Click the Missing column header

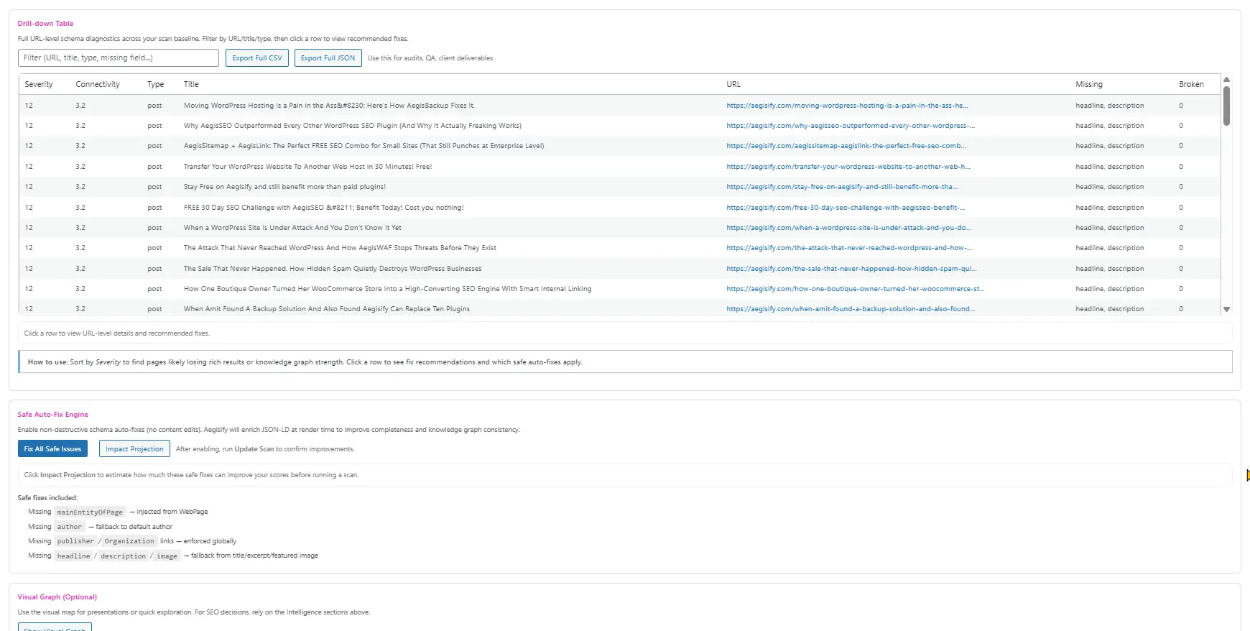click(x=1089, y=84)
